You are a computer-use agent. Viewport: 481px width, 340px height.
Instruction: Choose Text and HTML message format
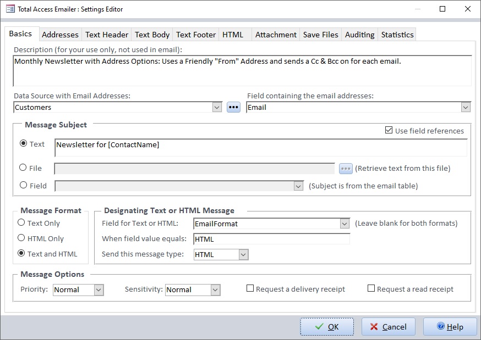(21, 253)
